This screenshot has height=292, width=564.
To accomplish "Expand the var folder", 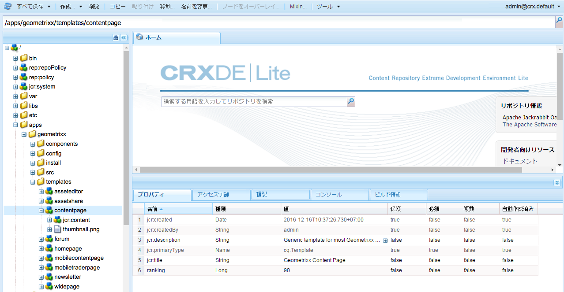I will coord(15,96).
